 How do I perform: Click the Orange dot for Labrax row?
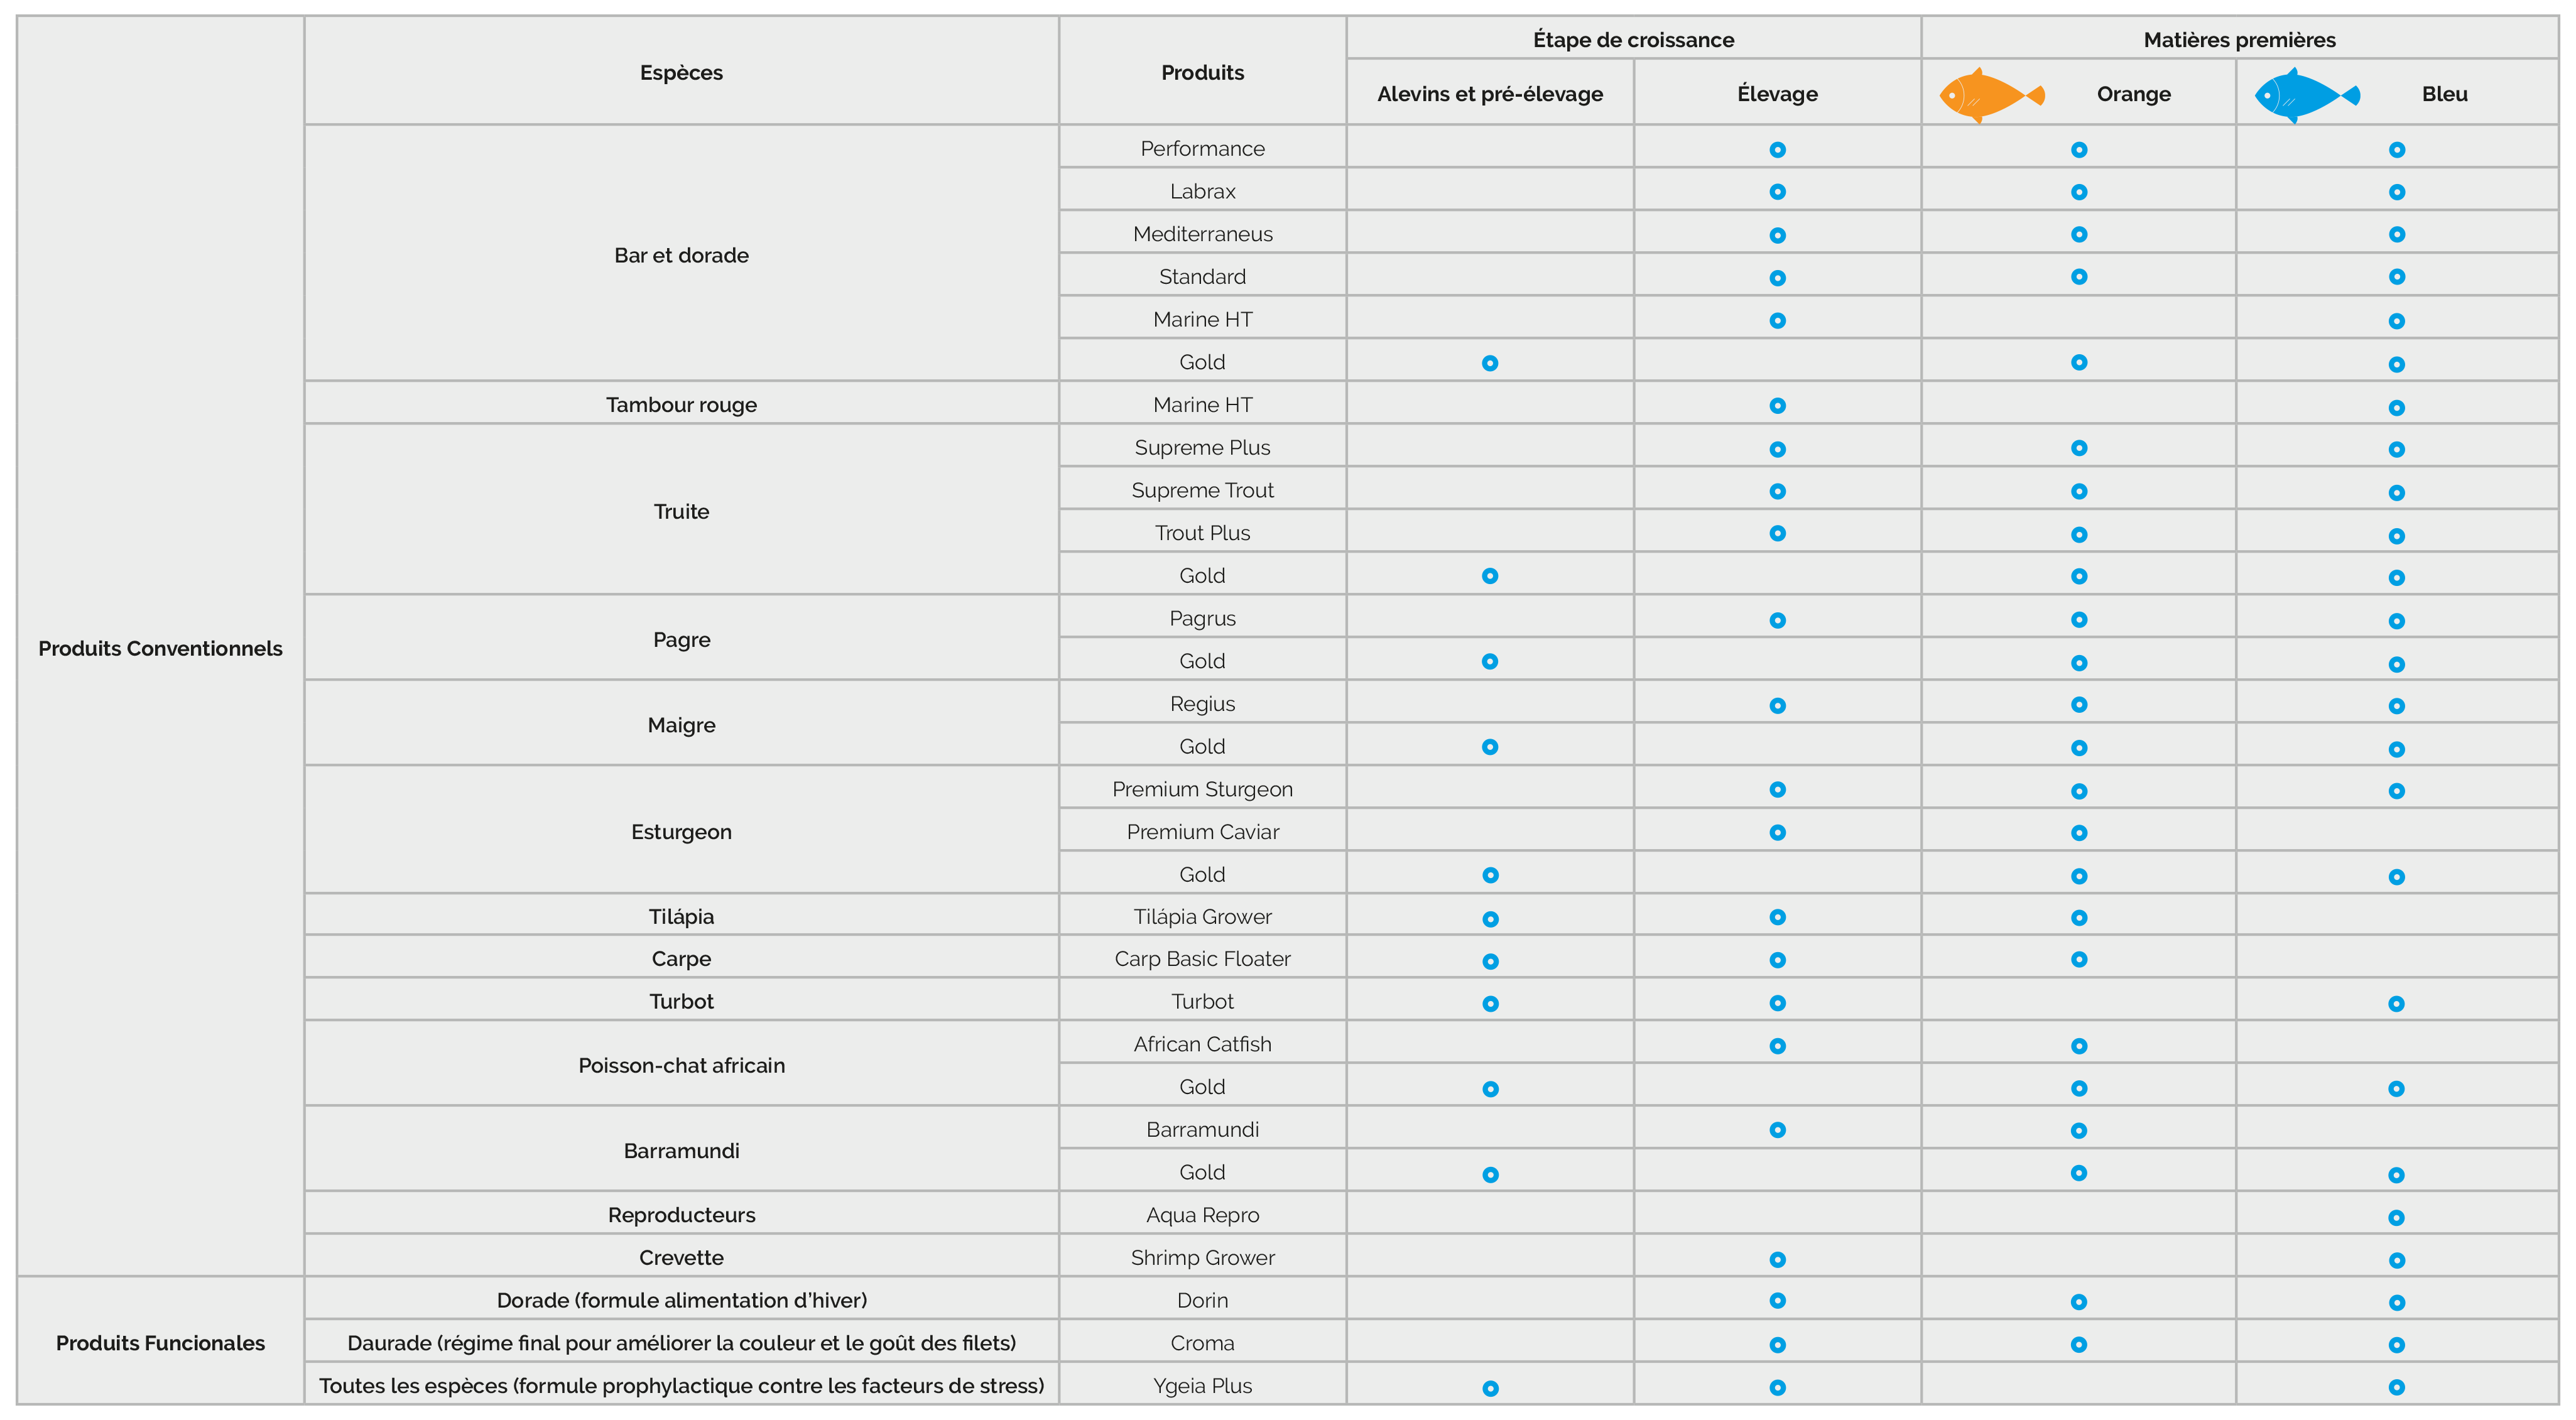(2079, 192)
